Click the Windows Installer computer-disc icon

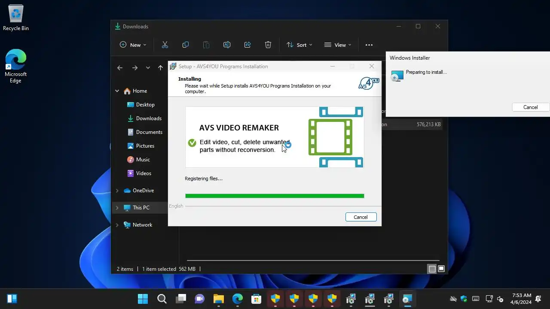pyautogui.click(x=397, y=76)
